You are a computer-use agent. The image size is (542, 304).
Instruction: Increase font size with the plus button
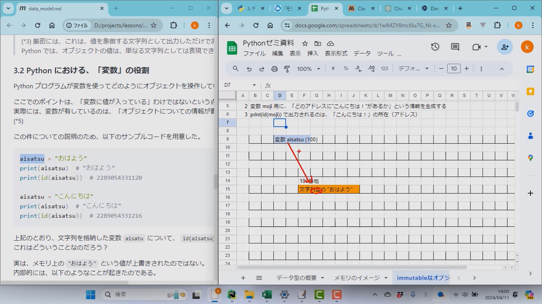pyautogui.click(x=467, y=69)
